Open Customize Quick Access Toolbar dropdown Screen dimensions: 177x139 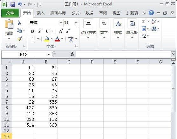coord(40,5)
